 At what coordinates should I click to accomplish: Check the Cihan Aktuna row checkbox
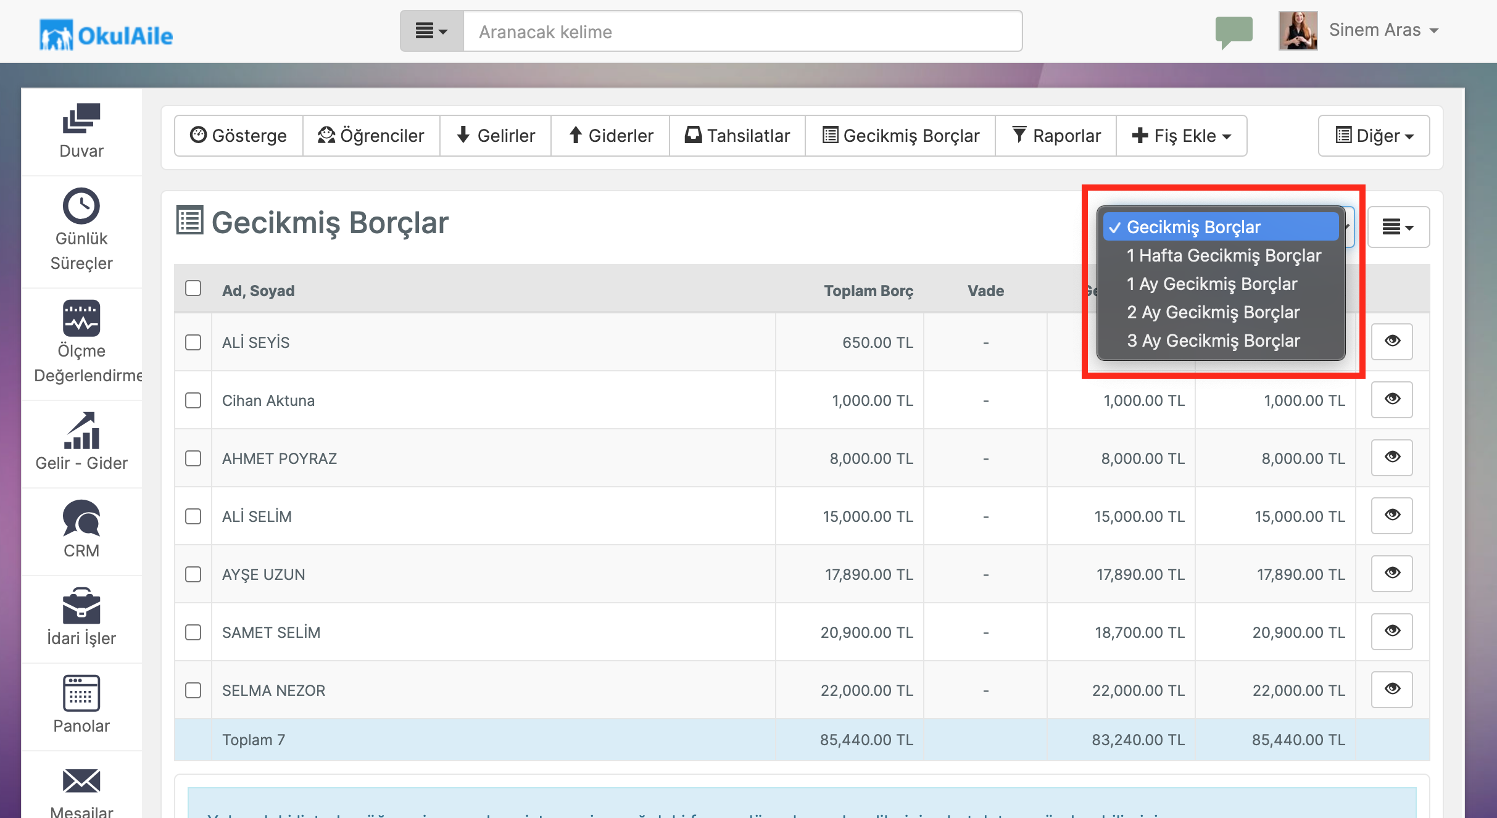(193, 400)
